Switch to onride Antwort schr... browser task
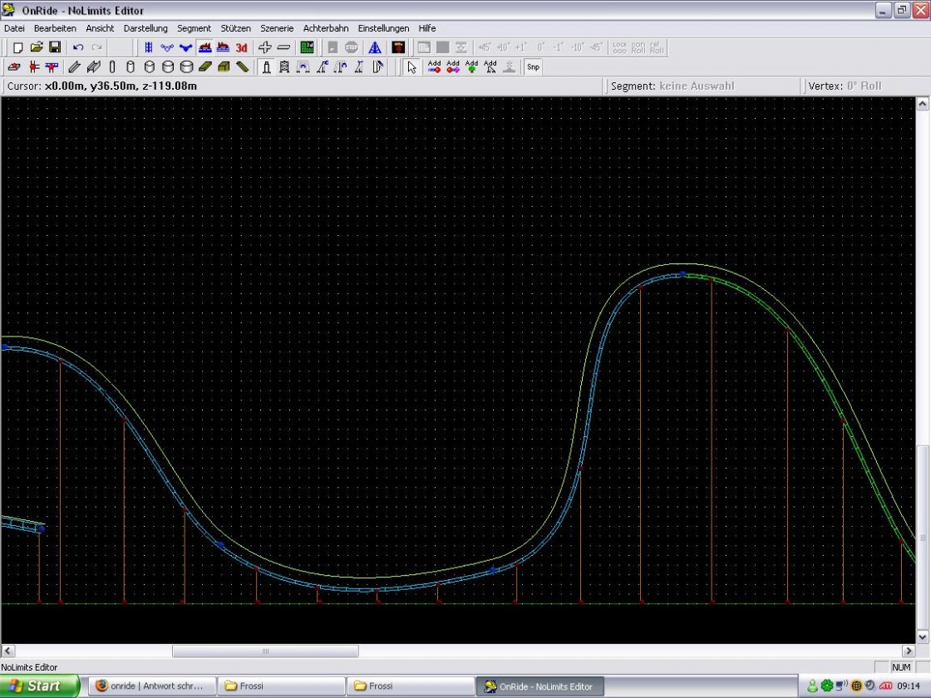Viewport: 931px width, 698px height. click(152, 686)
